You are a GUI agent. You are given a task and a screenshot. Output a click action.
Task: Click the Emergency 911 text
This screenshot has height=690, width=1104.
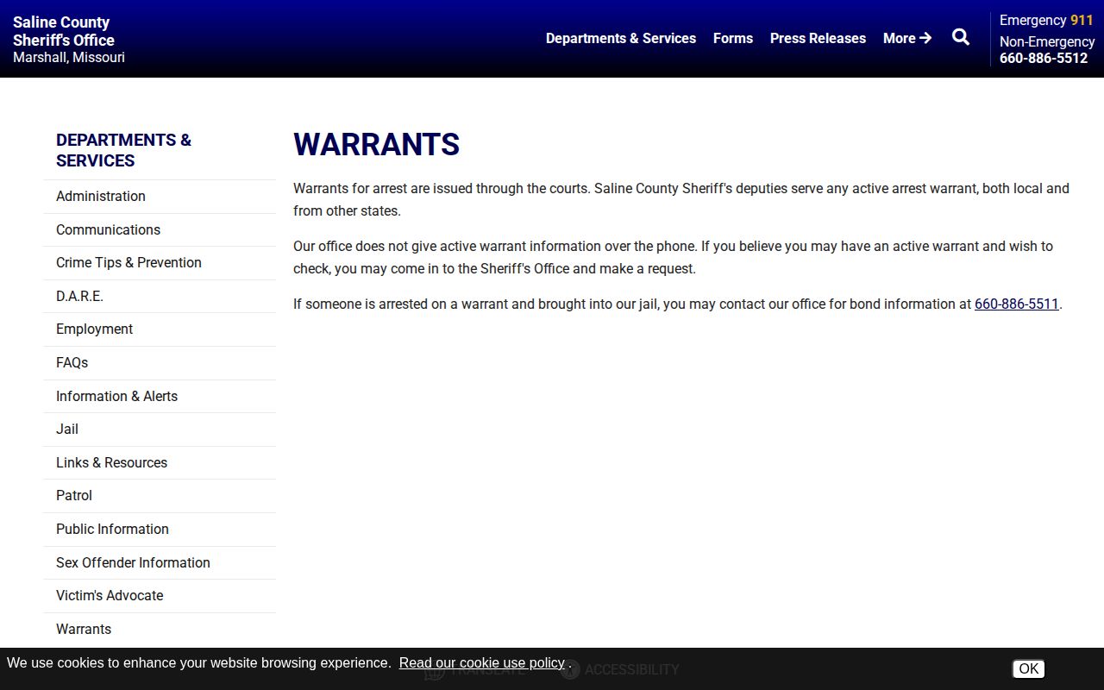tap(1046, 20)
